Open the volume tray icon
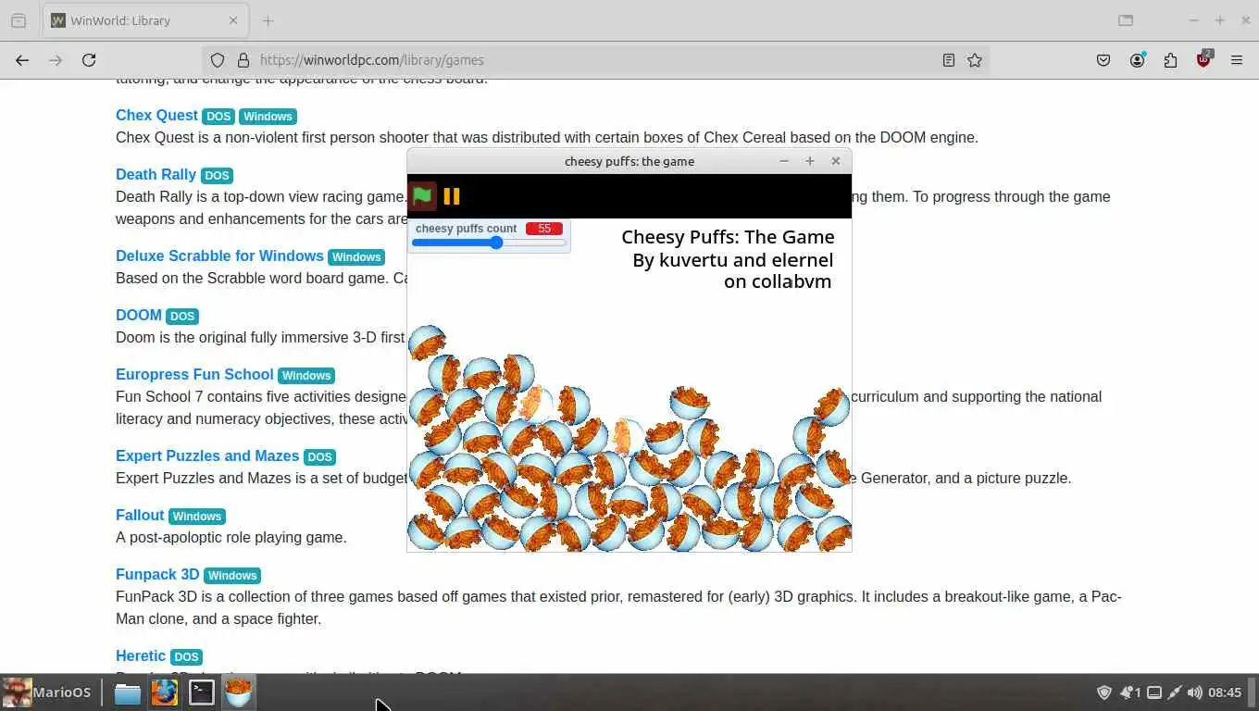The height and width of the screenshot is (711, 1259). coord(1195,692)
